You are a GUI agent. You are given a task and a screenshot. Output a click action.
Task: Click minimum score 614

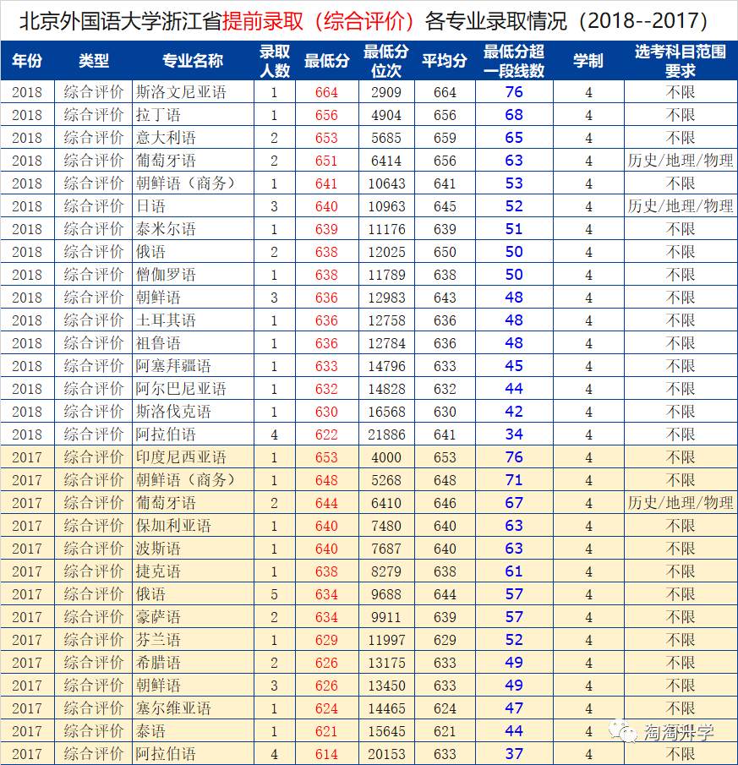click(326, 754)
